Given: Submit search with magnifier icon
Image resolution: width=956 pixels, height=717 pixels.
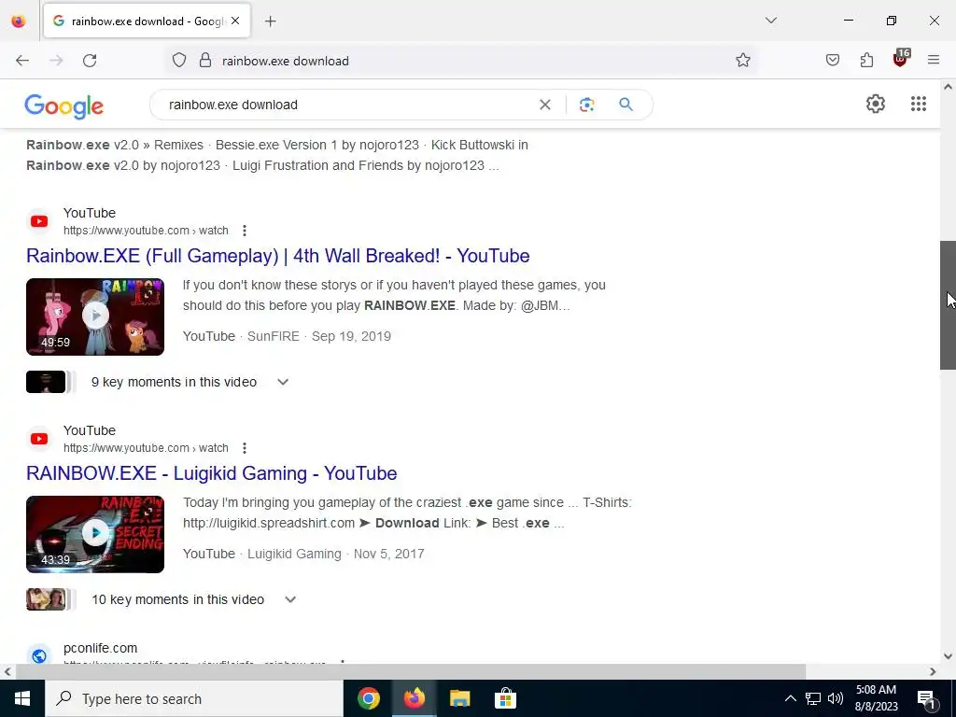Looking at the screenshot, I should 626,105.
